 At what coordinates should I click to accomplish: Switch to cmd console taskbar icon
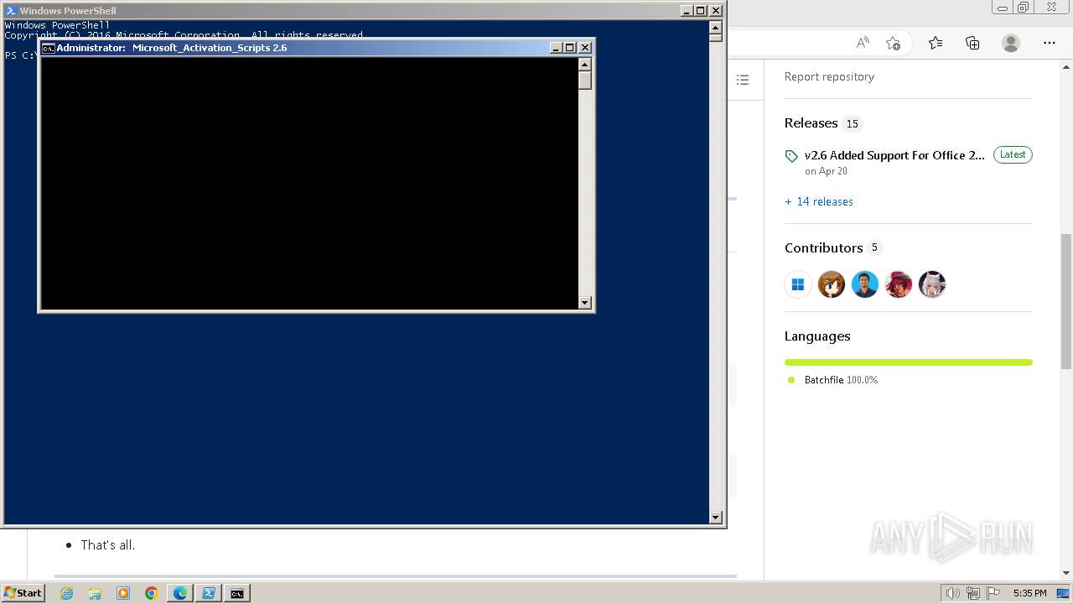[x=237, y=593]
